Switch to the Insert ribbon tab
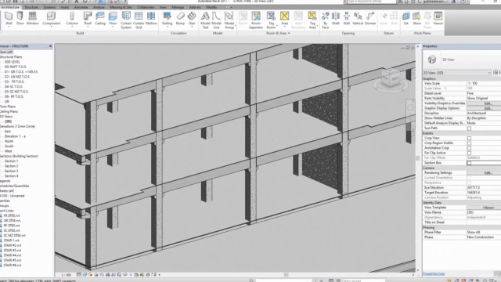This screenshot has height=282, width=501. pyautogui.click(x=64, y=7)
